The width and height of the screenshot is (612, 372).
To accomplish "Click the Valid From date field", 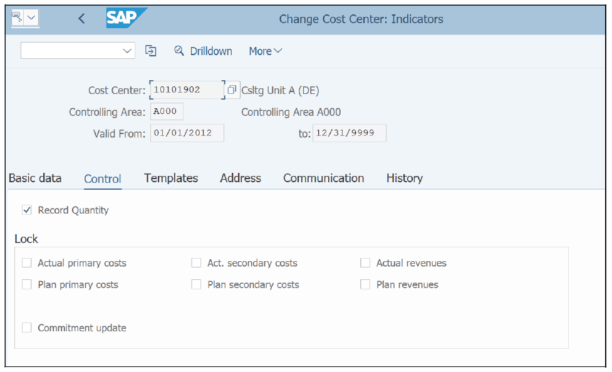I will click(x=186, y=133).
